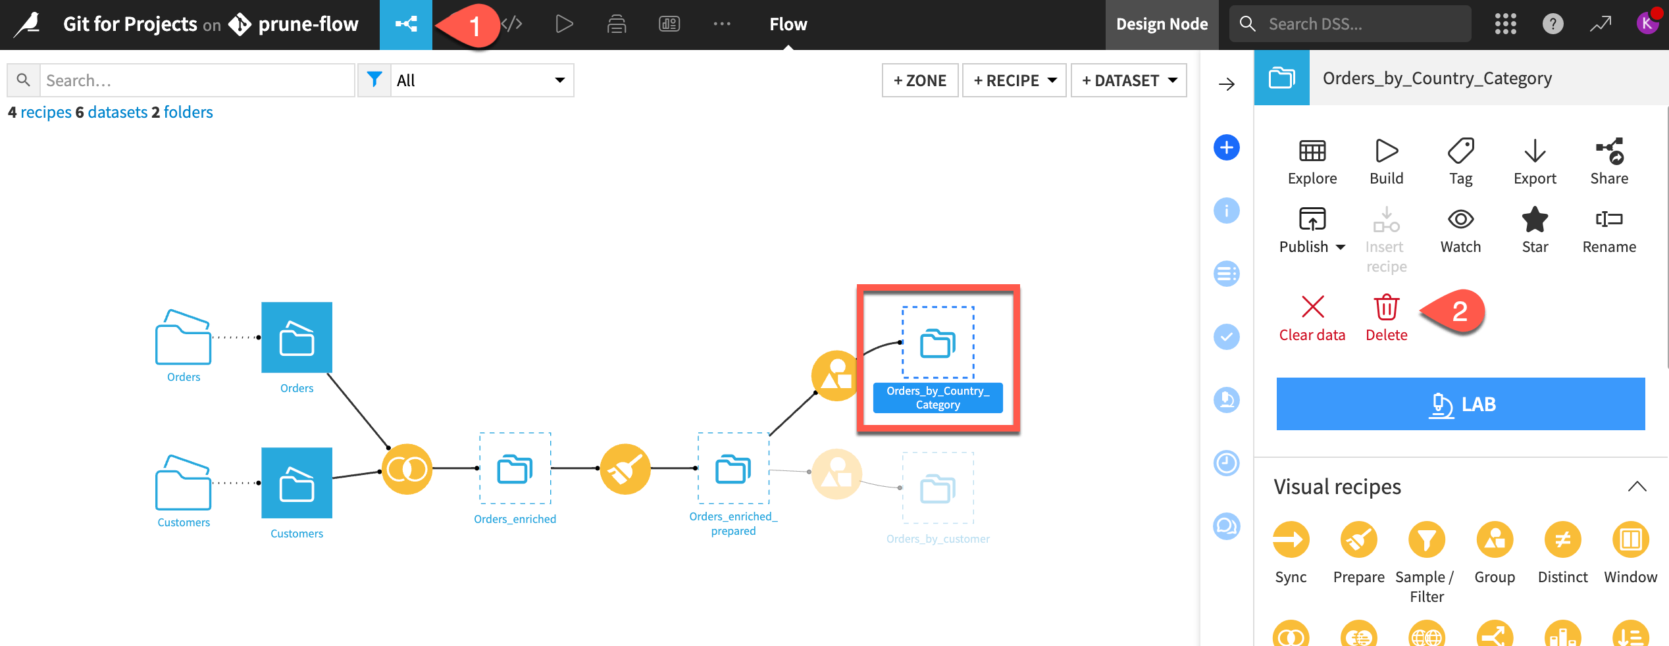Expand the + RECIPE dropdown

click(1014, 80)
